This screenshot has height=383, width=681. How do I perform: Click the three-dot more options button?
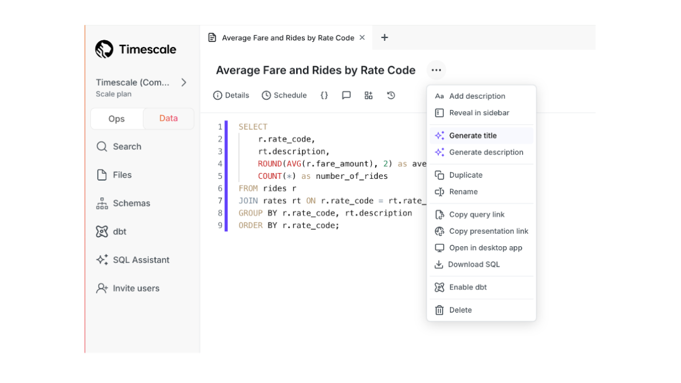(436, 70)
